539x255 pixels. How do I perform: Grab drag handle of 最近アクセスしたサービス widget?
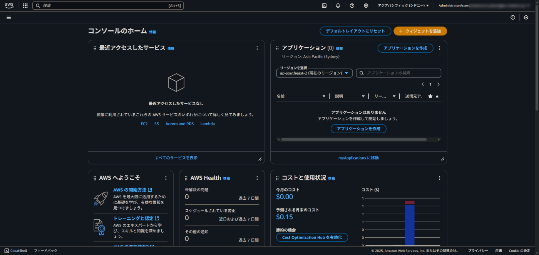(x=95, y=48)
